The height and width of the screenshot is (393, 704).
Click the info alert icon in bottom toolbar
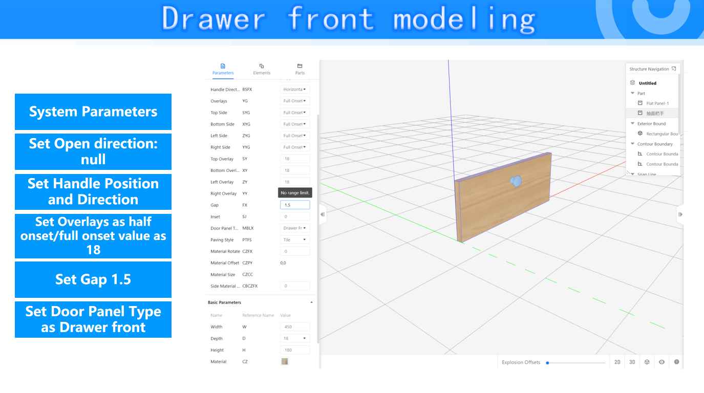click(677, 362)
